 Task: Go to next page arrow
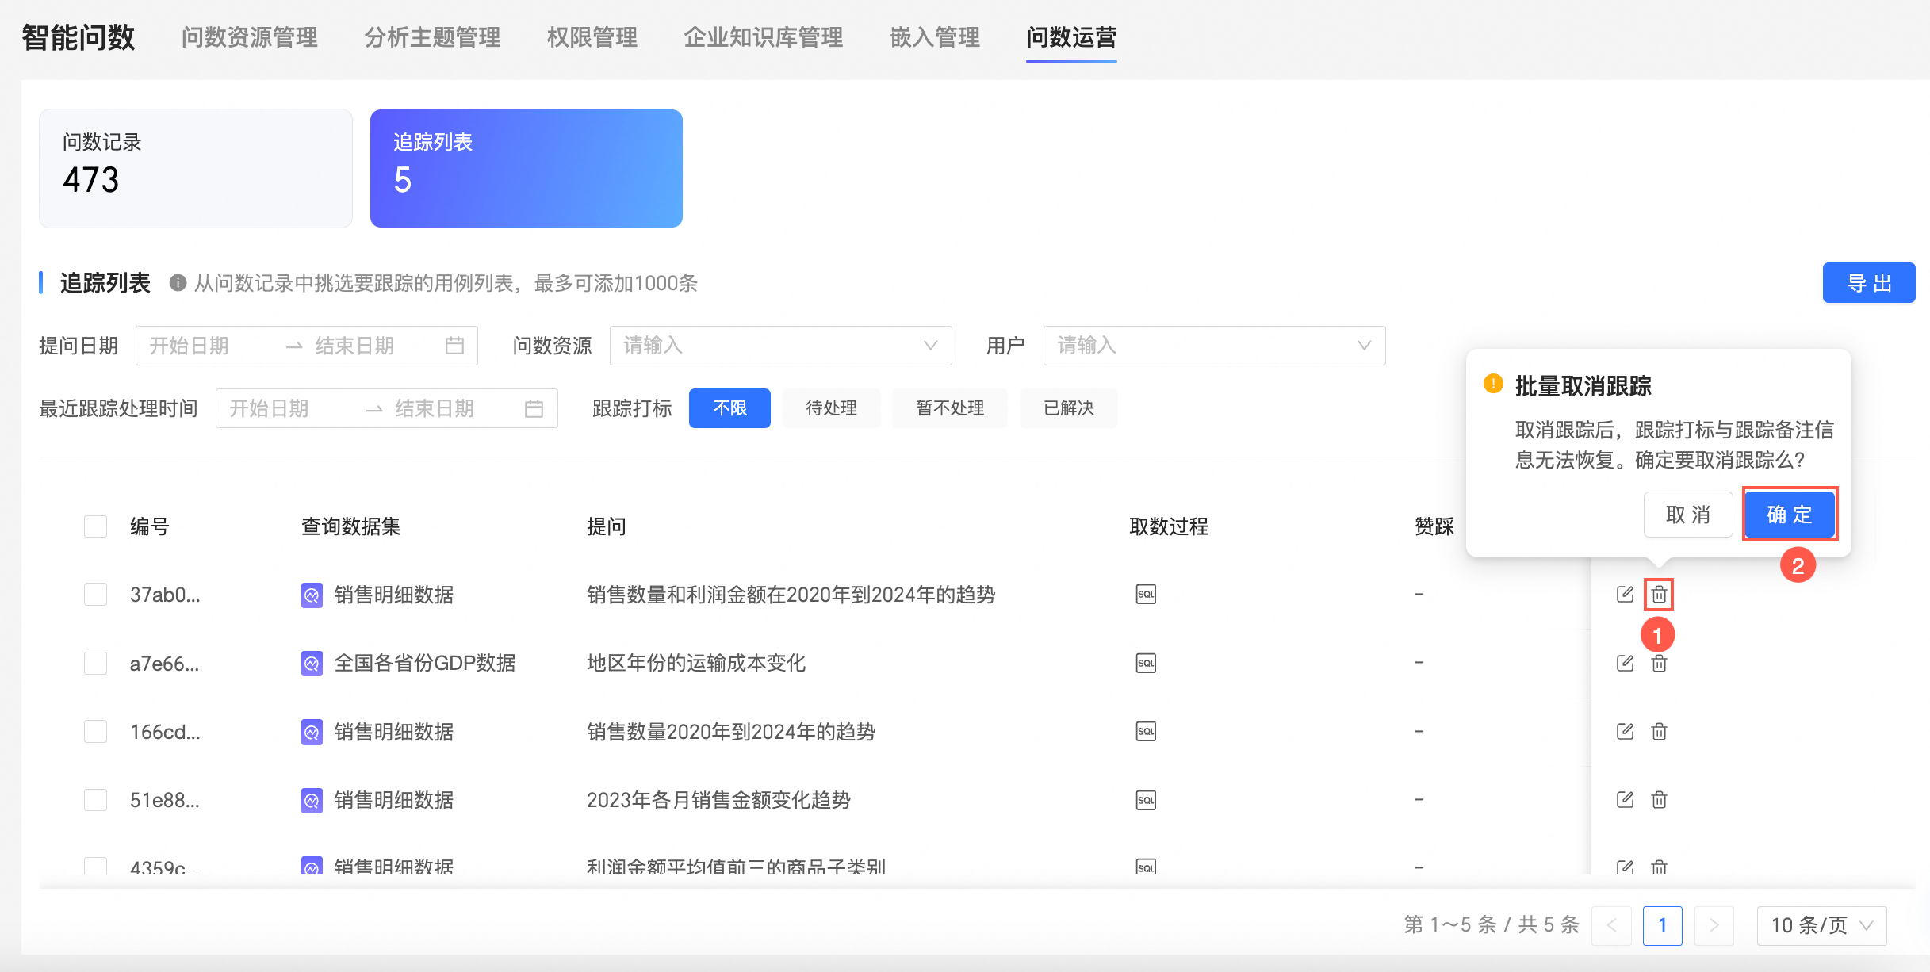point(1714,925)
